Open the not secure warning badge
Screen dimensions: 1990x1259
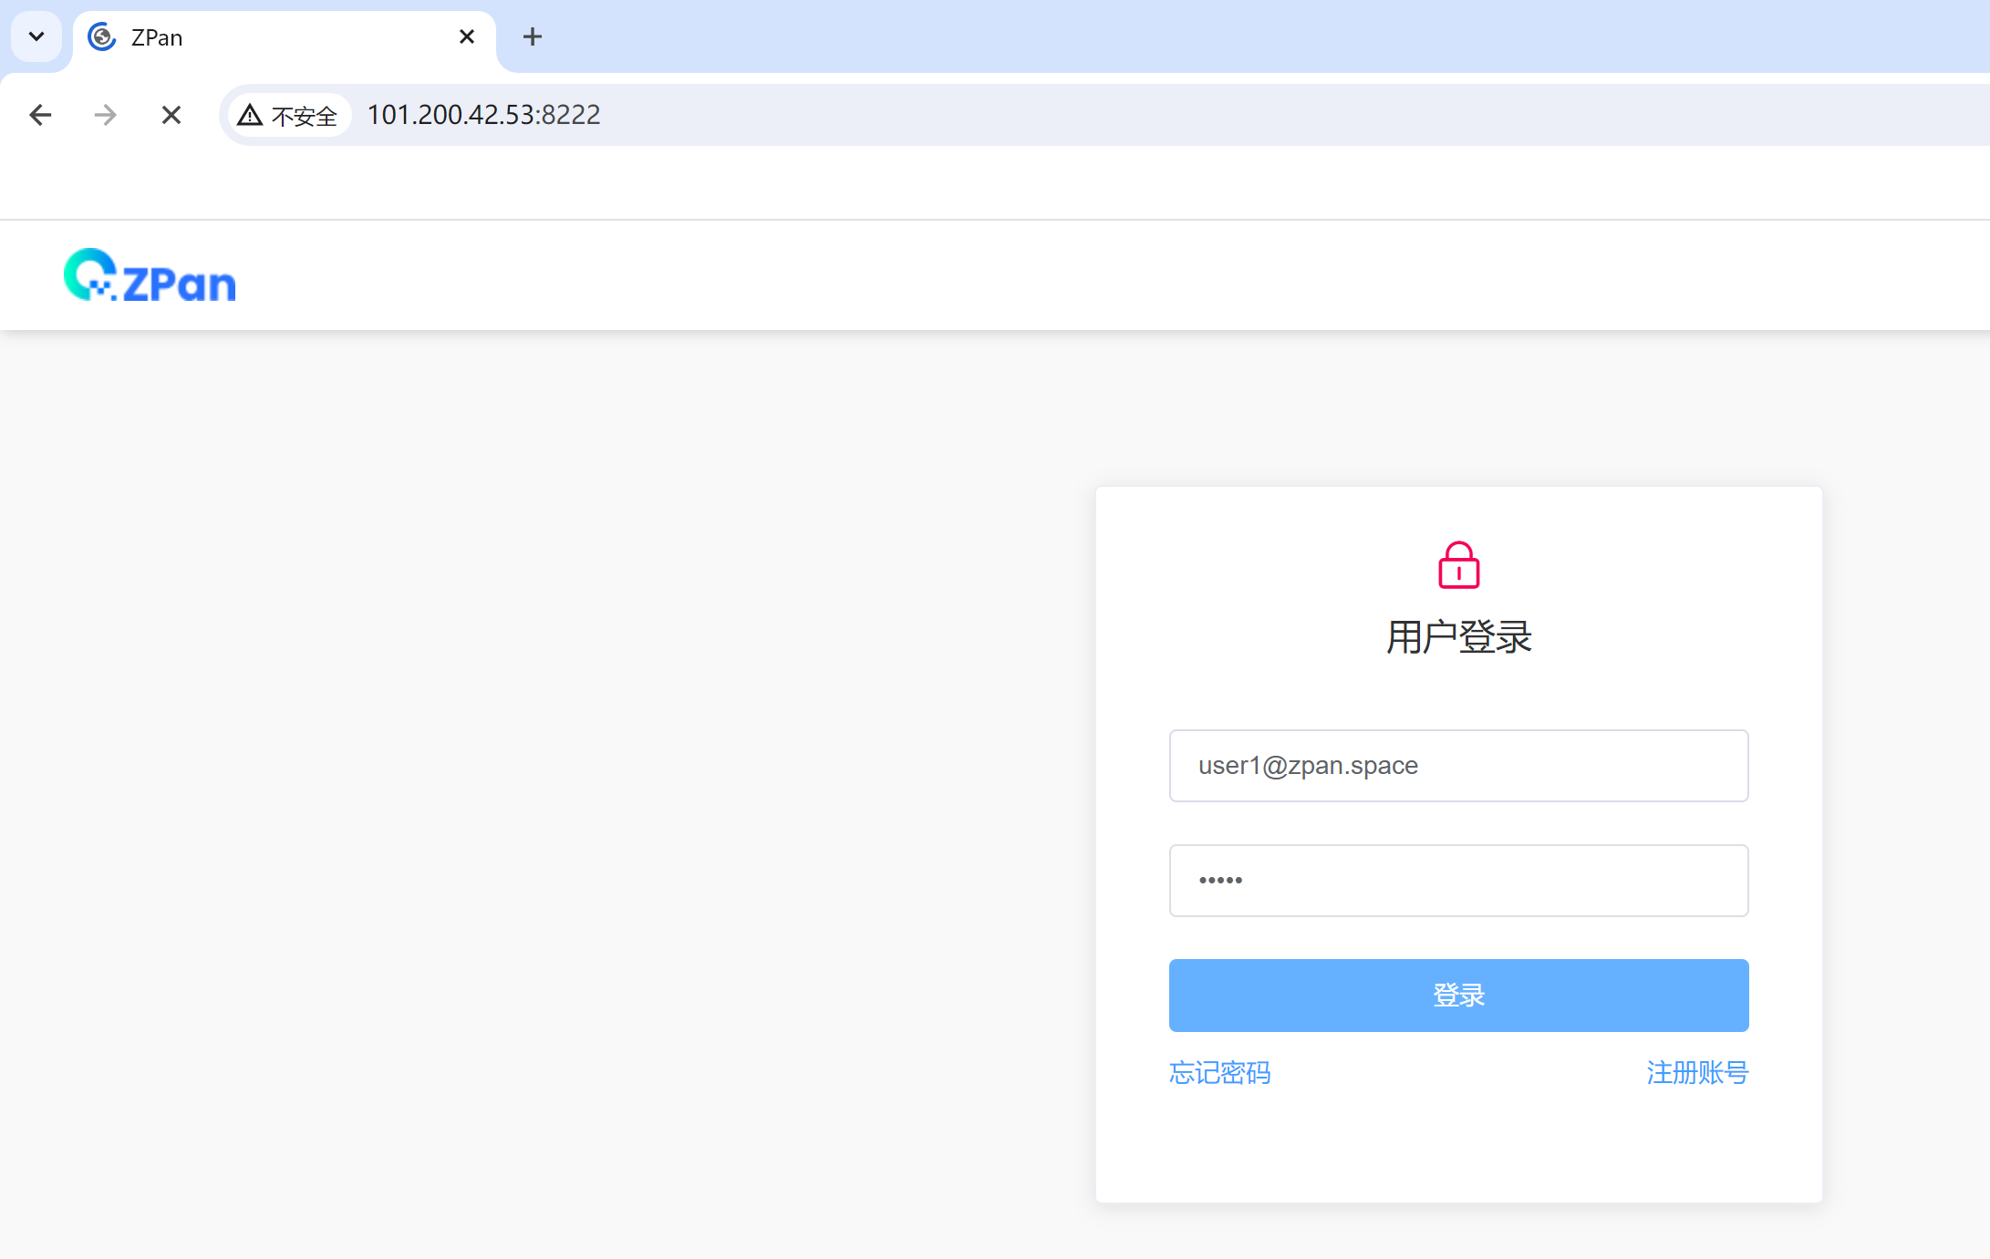coord(288,116)
